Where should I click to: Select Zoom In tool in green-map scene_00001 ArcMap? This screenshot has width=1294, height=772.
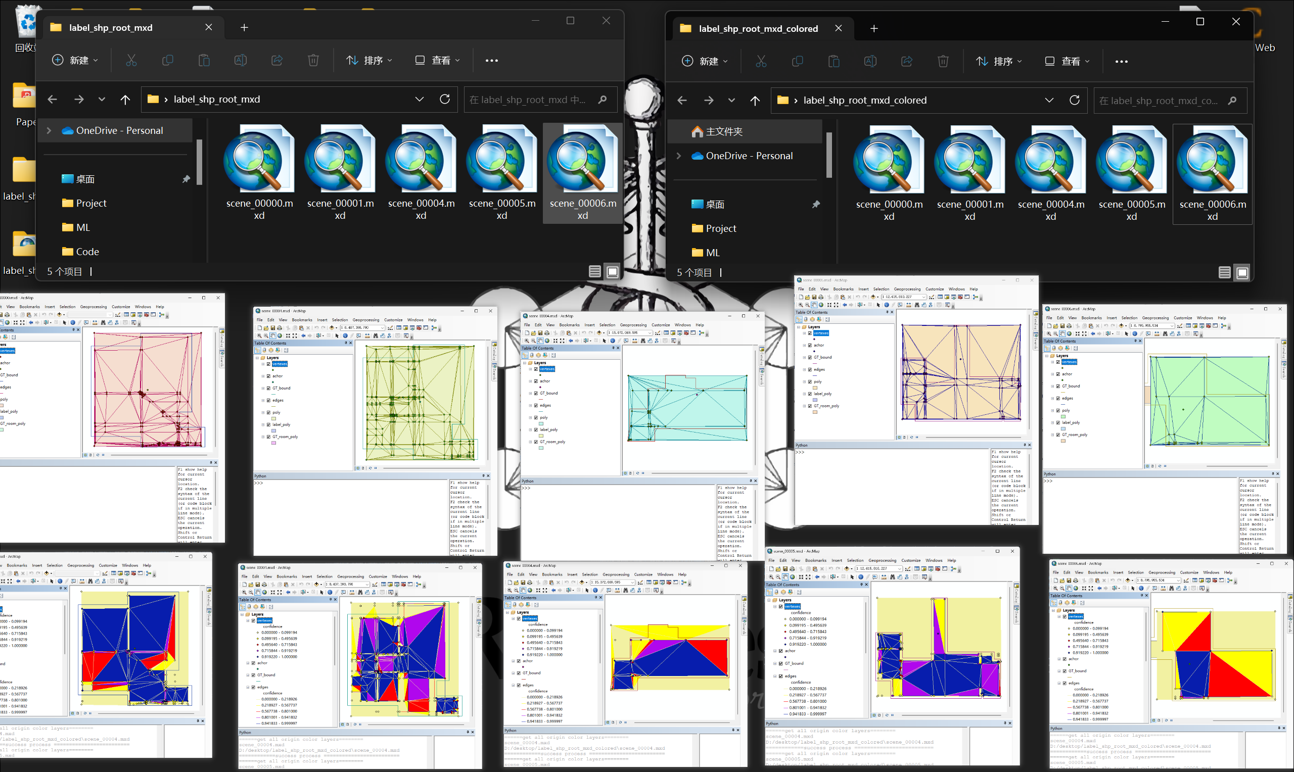coord(259,336)
